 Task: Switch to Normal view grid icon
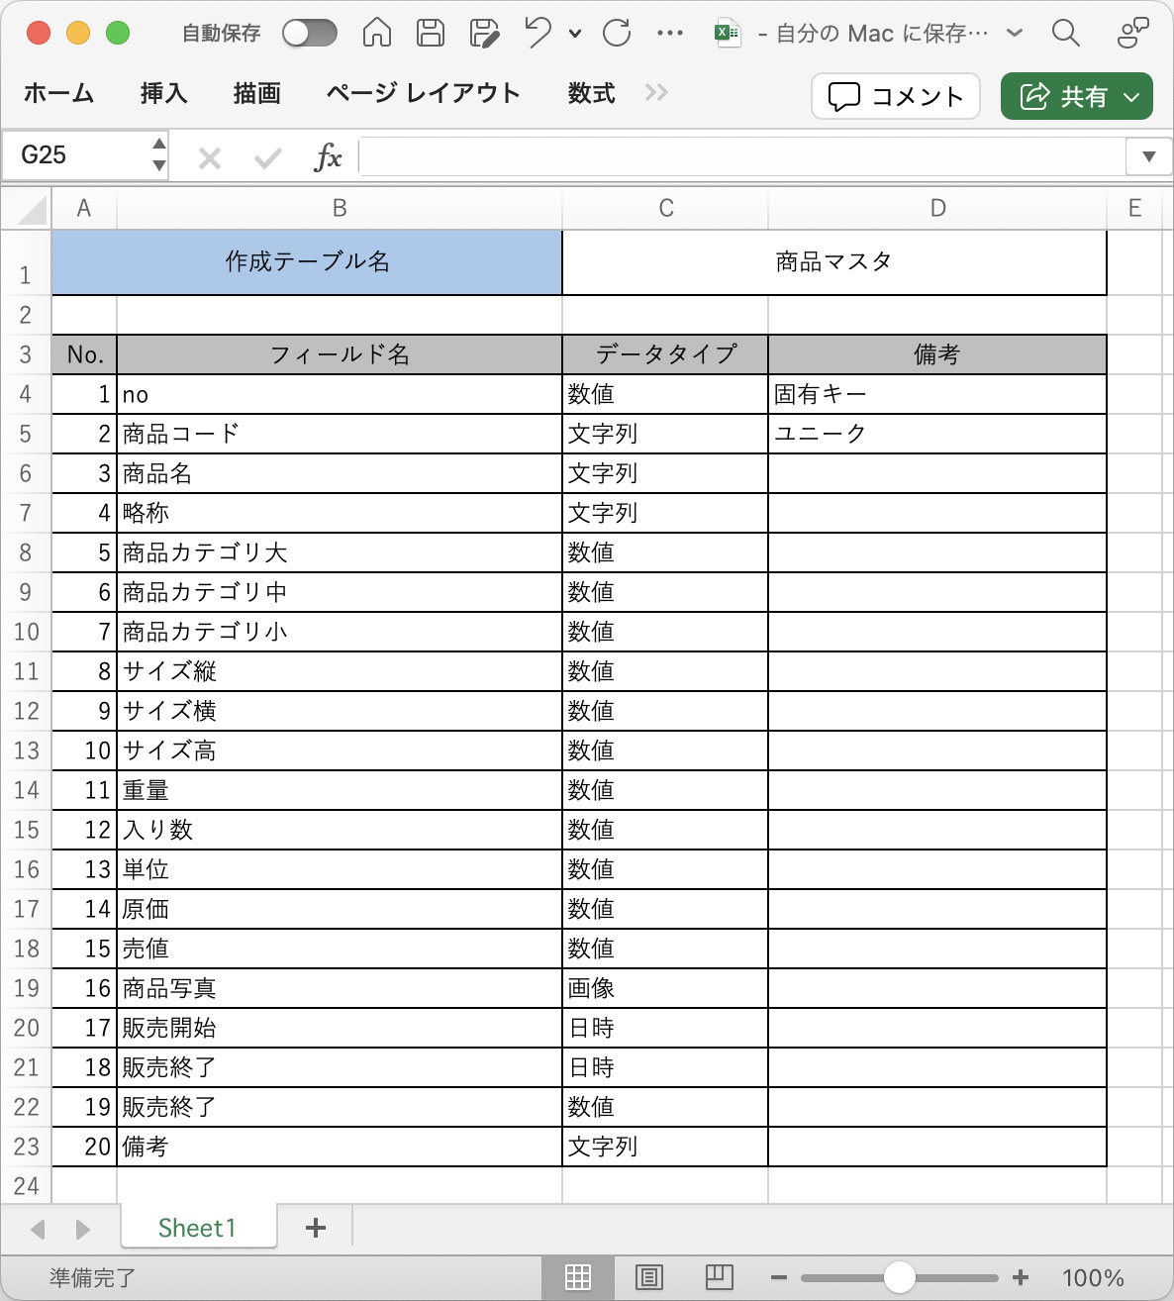(578, 1277)
